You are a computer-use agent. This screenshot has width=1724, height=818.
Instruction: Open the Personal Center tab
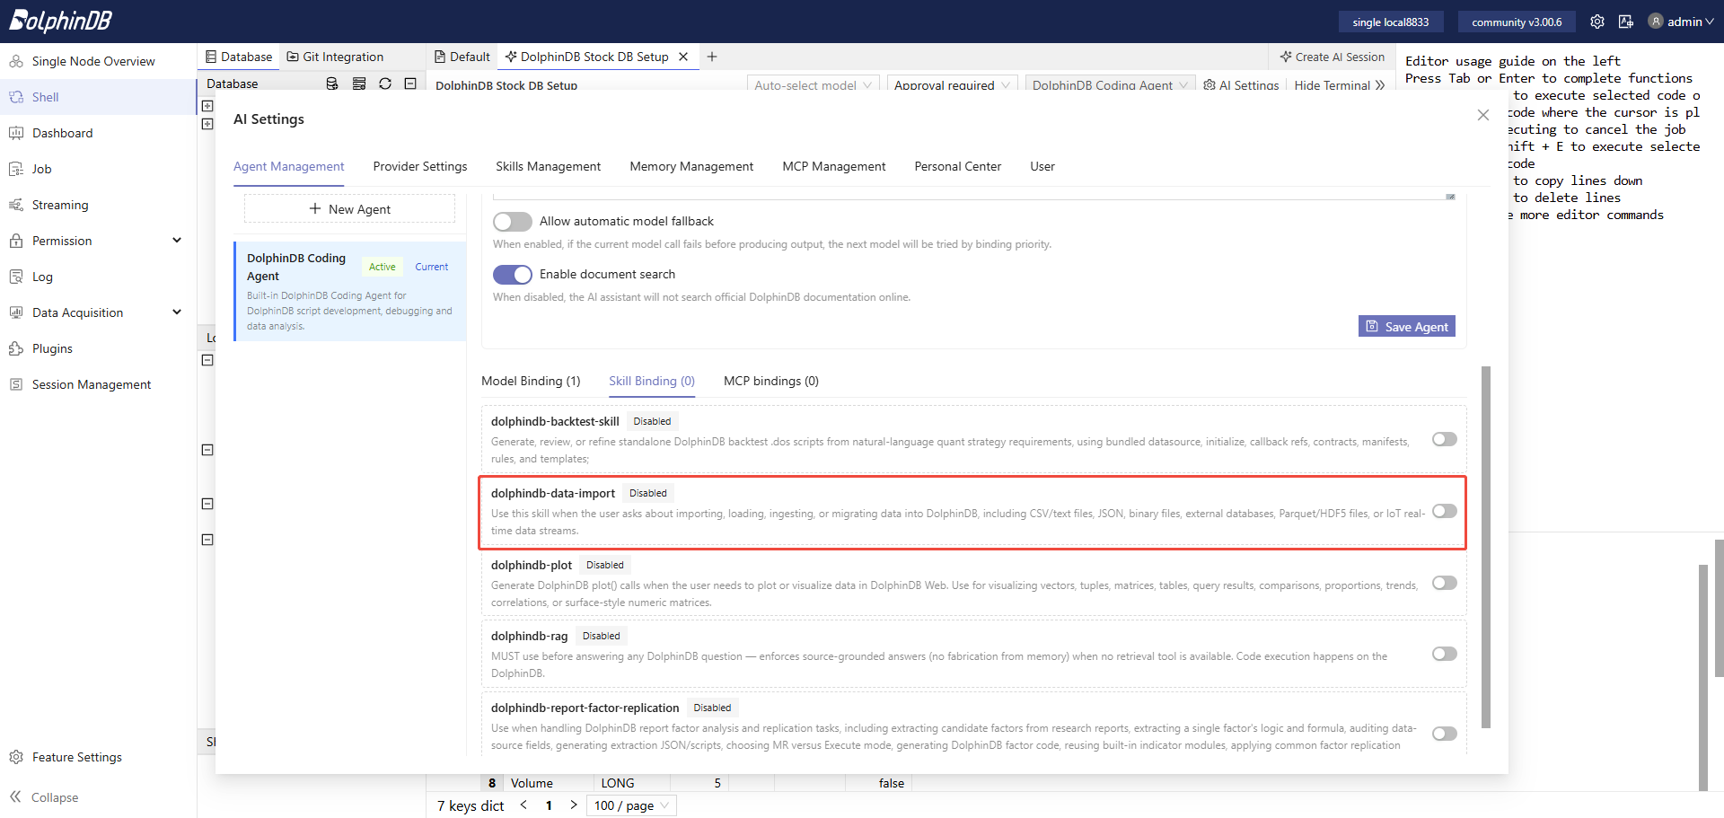point(958,166)
